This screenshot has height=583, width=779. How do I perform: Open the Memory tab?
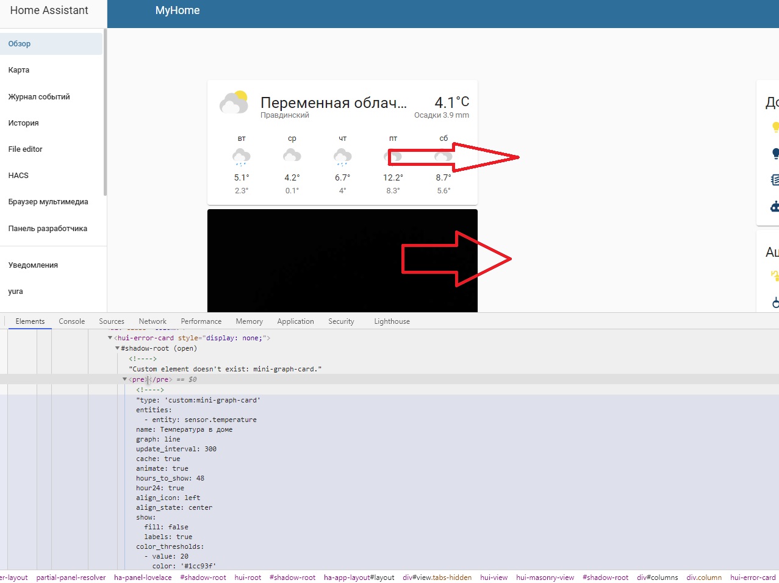coord(249,321)
